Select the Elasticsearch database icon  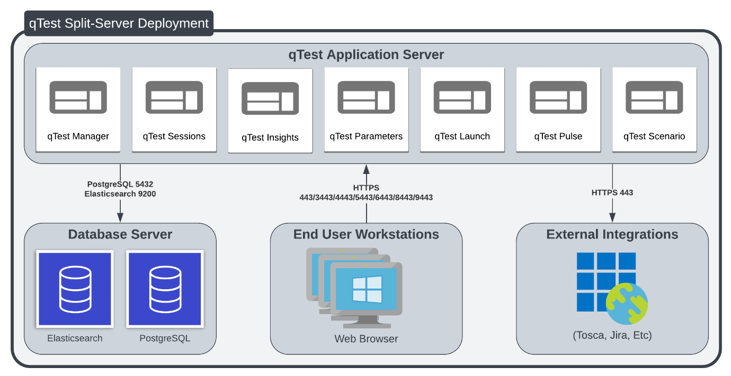(74, 289)
